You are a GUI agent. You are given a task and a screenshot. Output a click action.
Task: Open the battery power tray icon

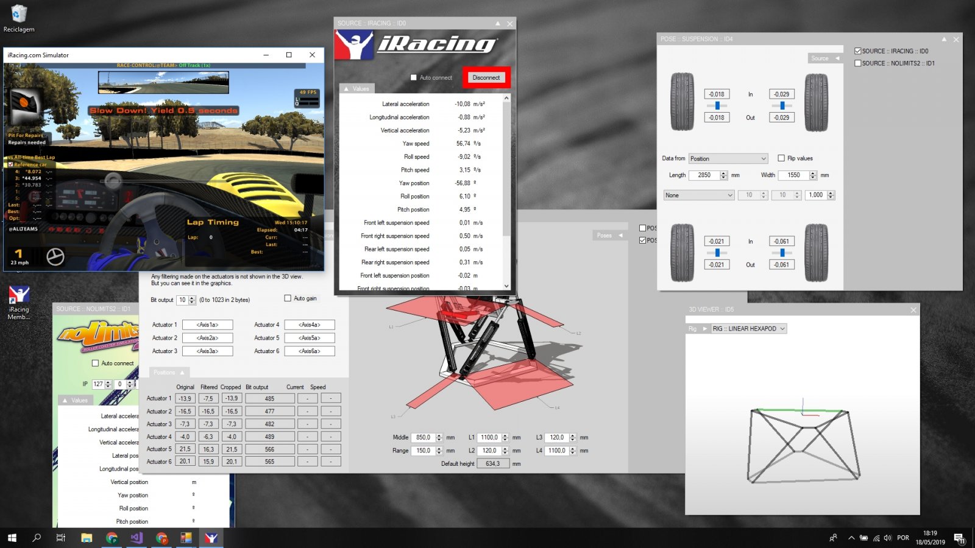point(863,538)
